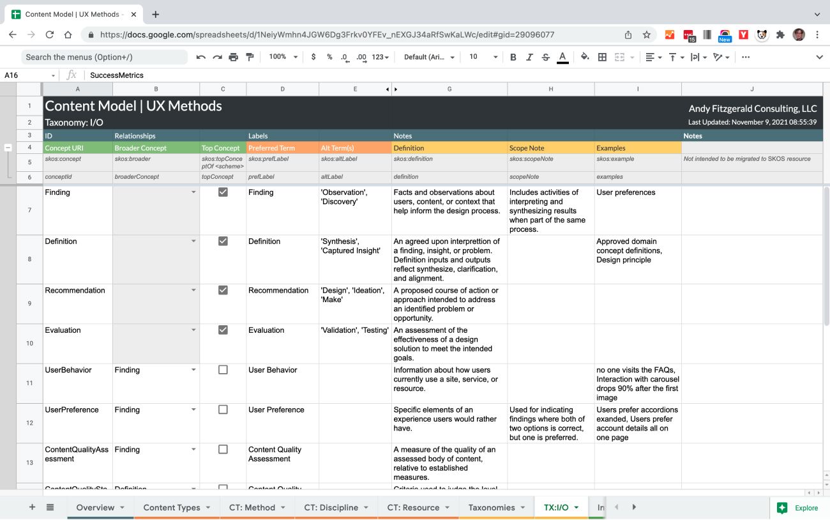Click the browser address bar URL

[x=327, y=35]
